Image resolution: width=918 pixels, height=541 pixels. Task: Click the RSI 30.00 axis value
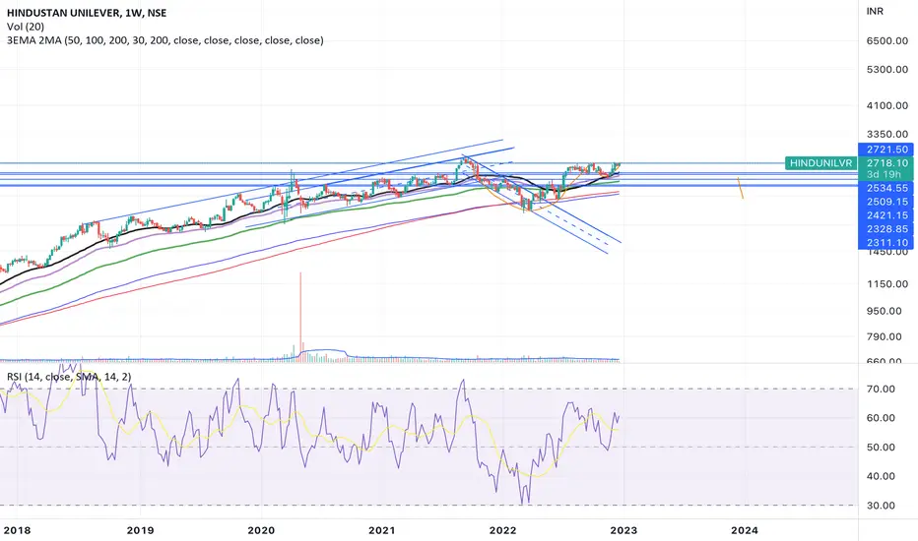pos(882,506)
